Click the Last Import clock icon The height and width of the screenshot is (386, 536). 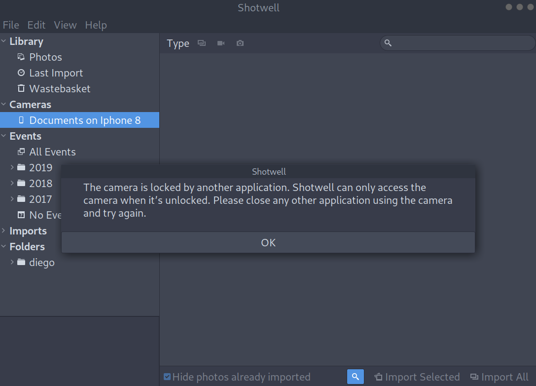[x=21, y=73]
